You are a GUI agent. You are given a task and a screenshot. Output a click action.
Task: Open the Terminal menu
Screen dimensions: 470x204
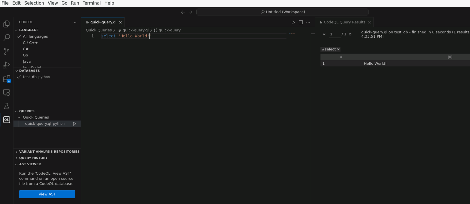coord(92,3)
